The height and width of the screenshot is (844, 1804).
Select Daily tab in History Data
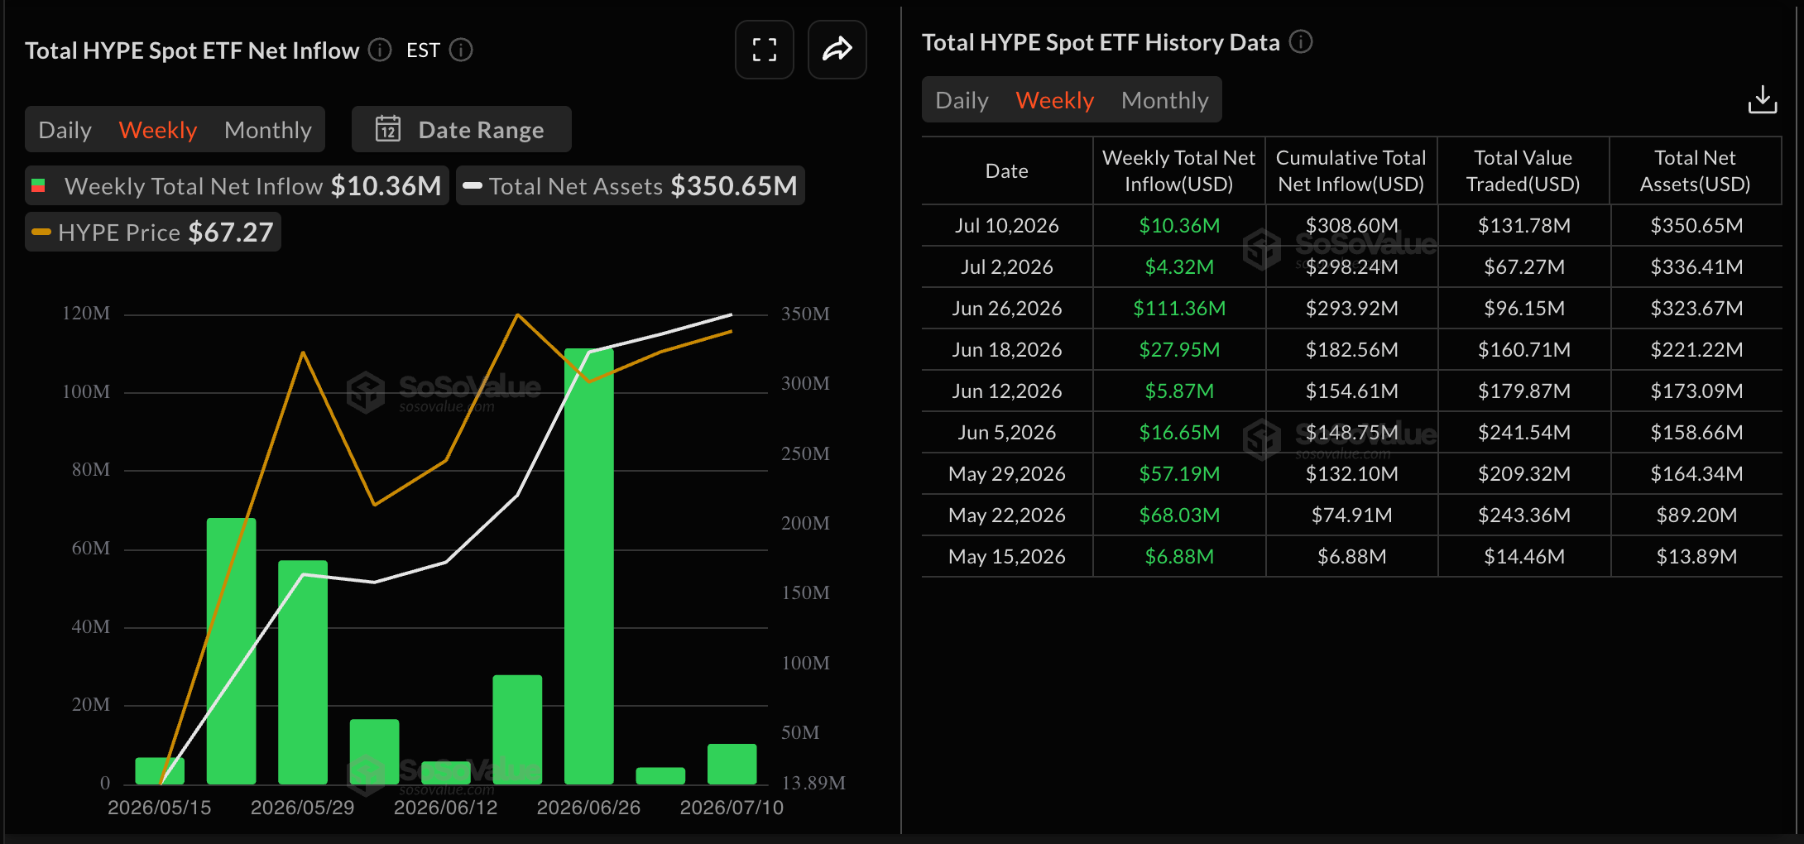click(x=962, y=100)
